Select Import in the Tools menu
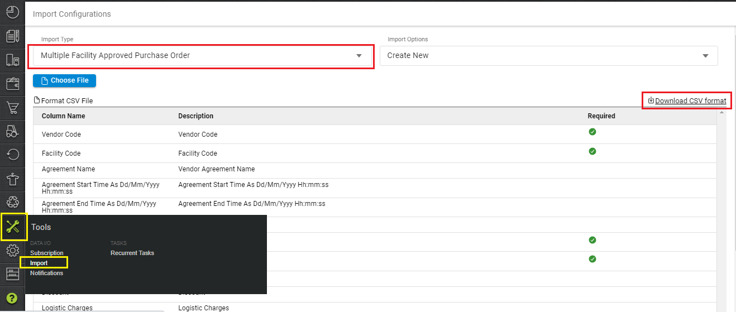Viewport: 736px width, 312px height. click(39, 263)
